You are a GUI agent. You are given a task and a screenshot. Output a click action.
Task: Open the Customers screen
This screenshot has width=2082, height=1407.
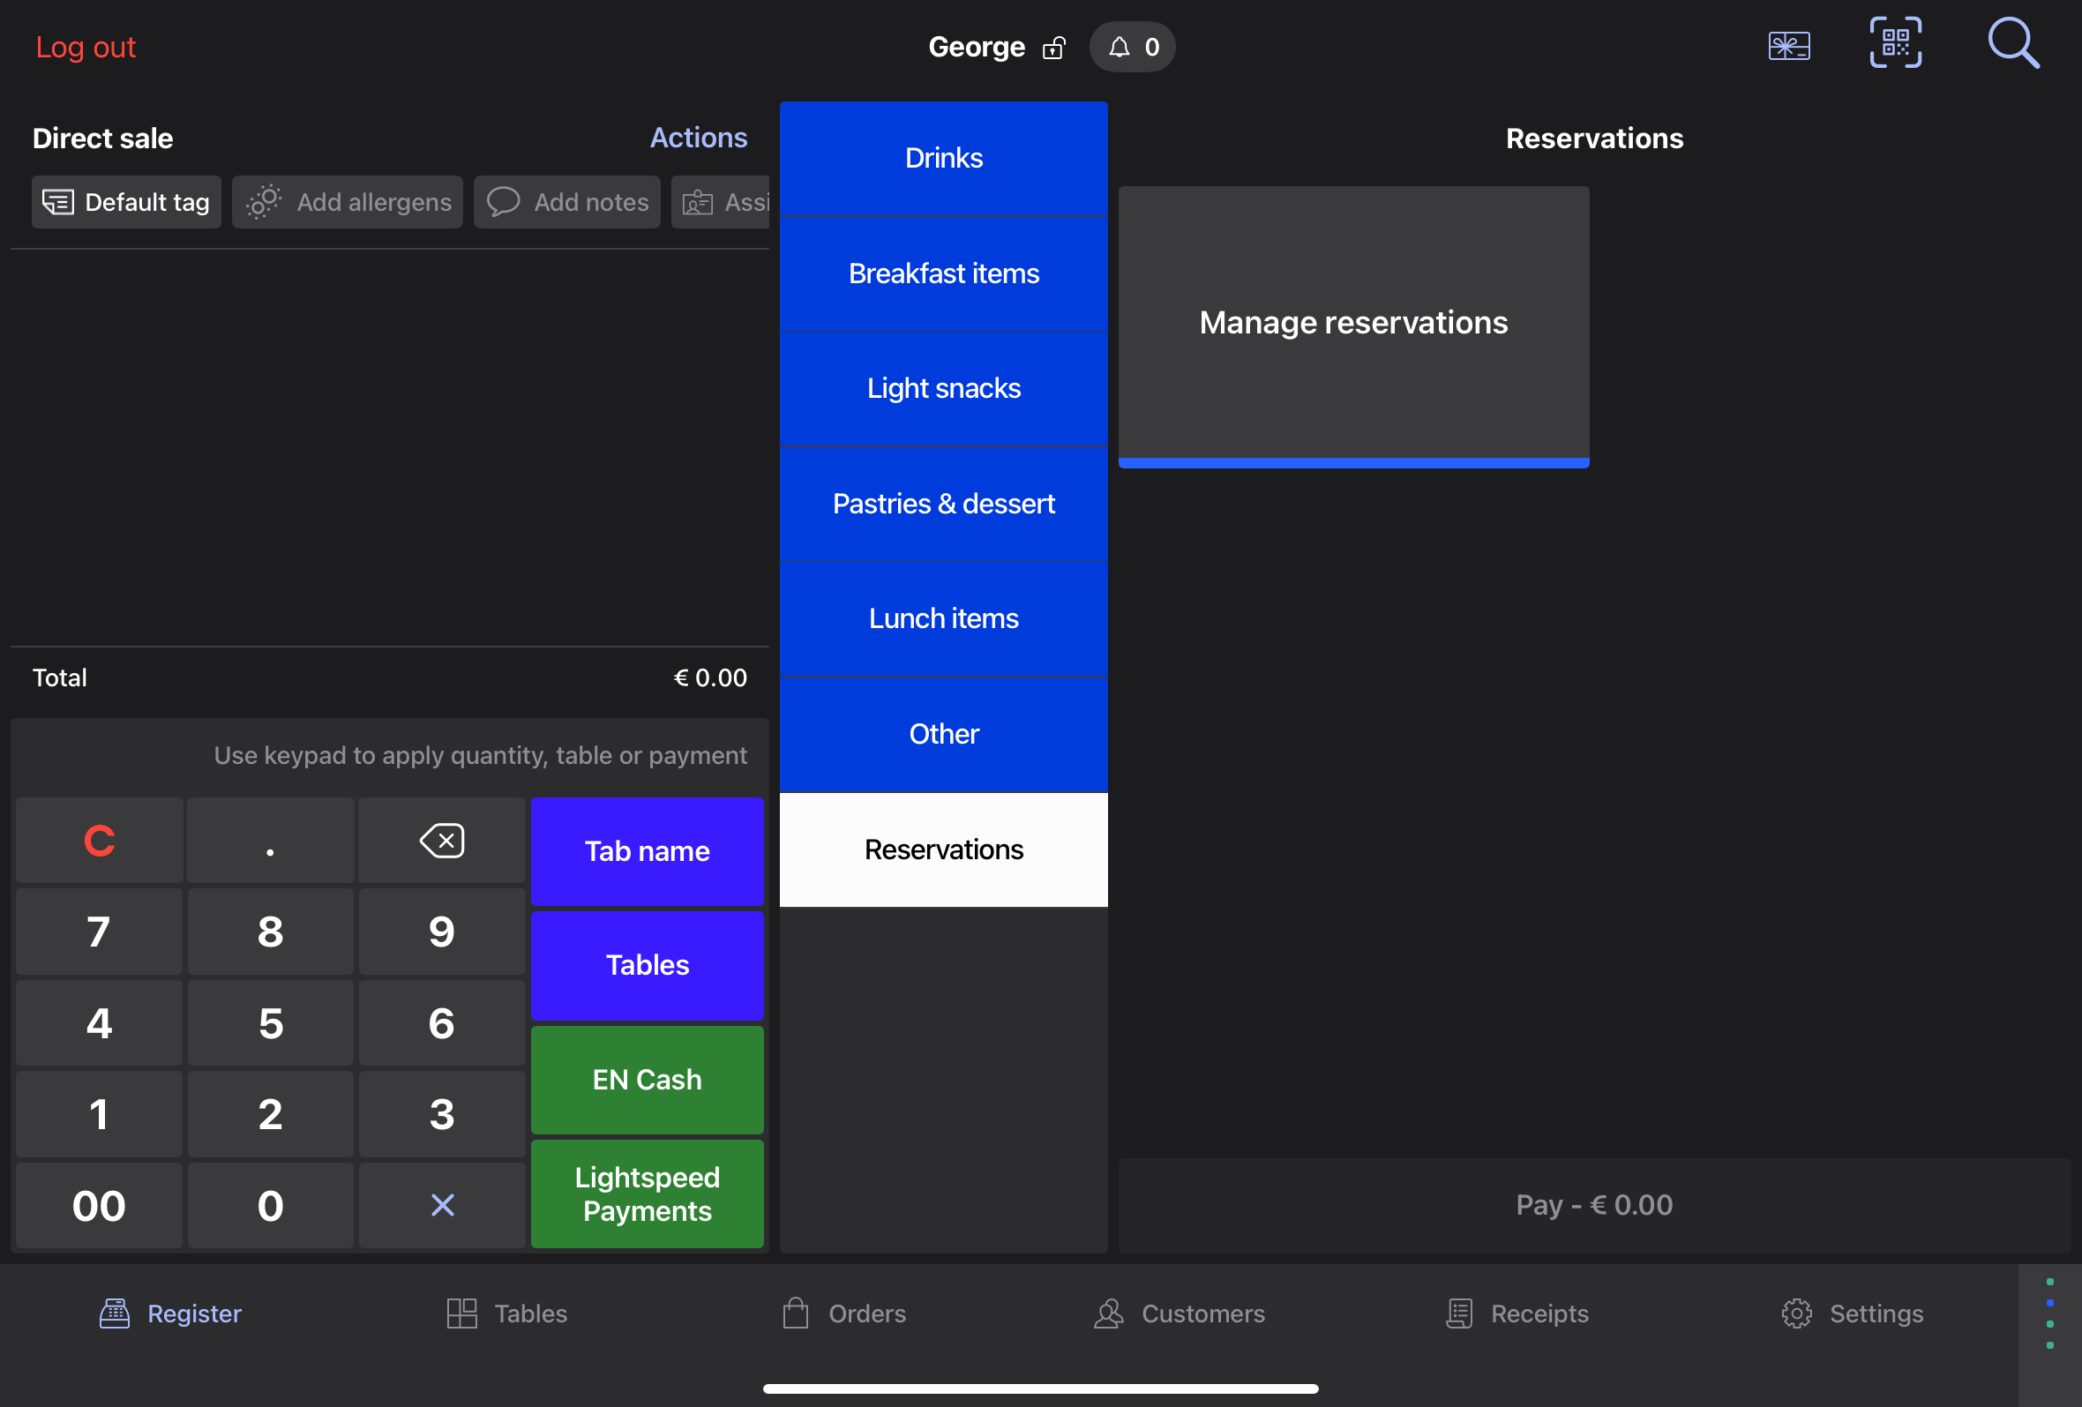pyautogui.click(x=1179, y=1313)
